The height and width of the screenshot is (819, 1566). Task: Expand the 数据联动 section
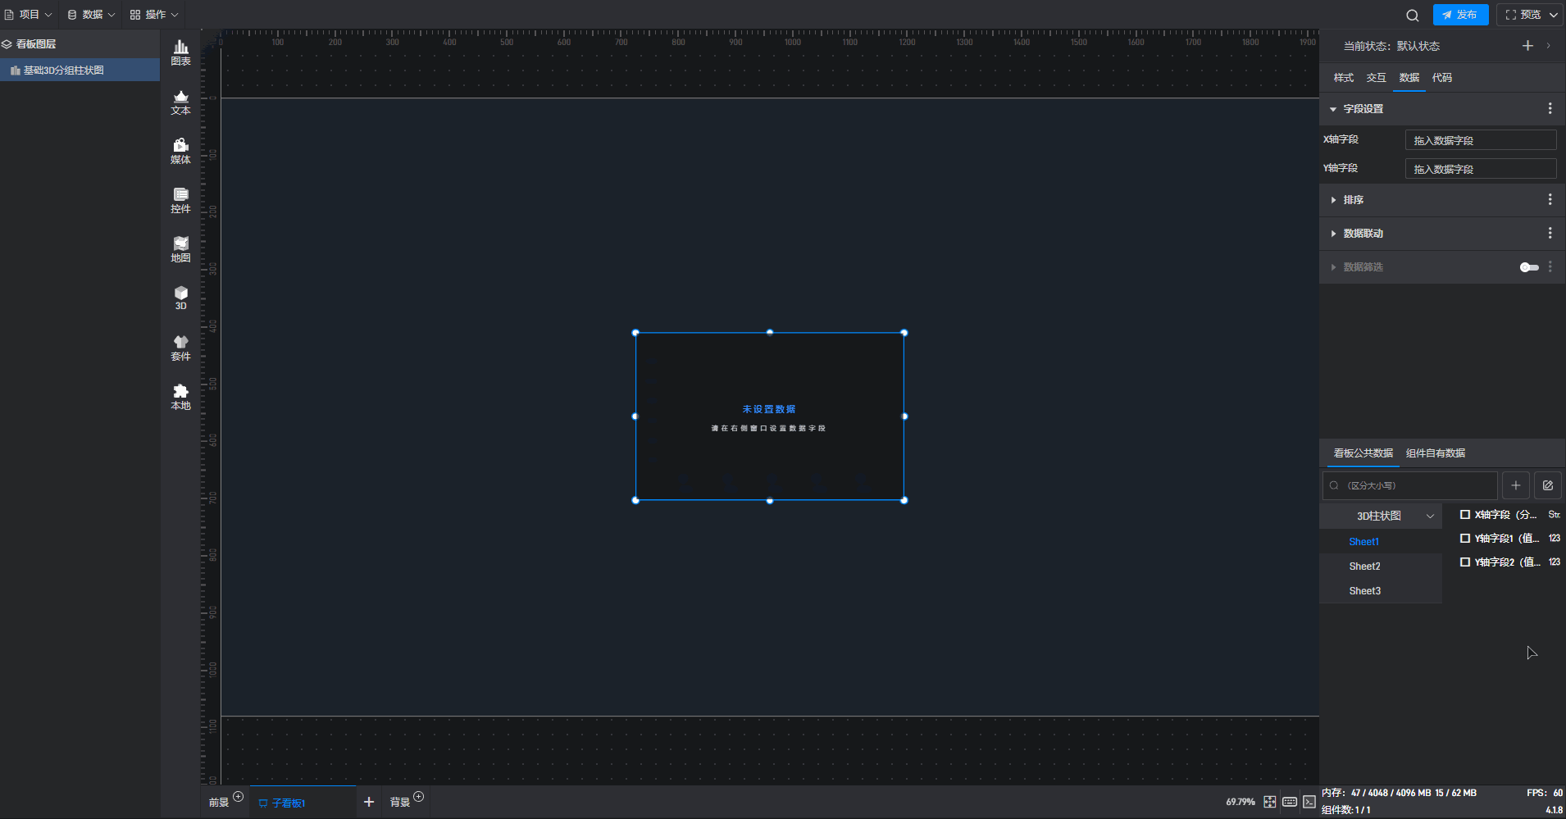[1363, 234]
